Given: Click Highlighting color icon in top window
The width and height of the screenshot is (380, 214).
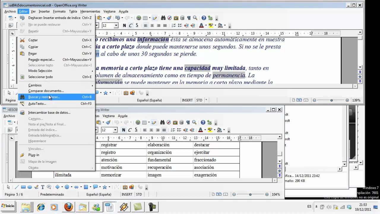Looking at the screenshot, I should 211,26.
